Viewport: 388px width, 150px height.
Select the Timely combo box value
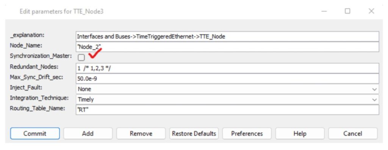[x=227, y=100]
